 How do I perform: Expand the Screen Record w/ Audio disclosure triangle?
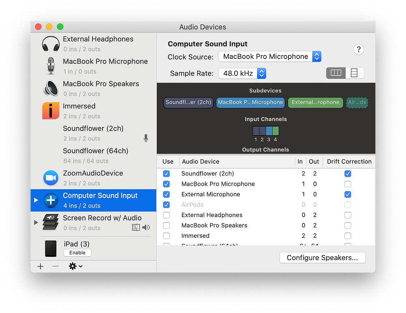(x=36, y=222)
